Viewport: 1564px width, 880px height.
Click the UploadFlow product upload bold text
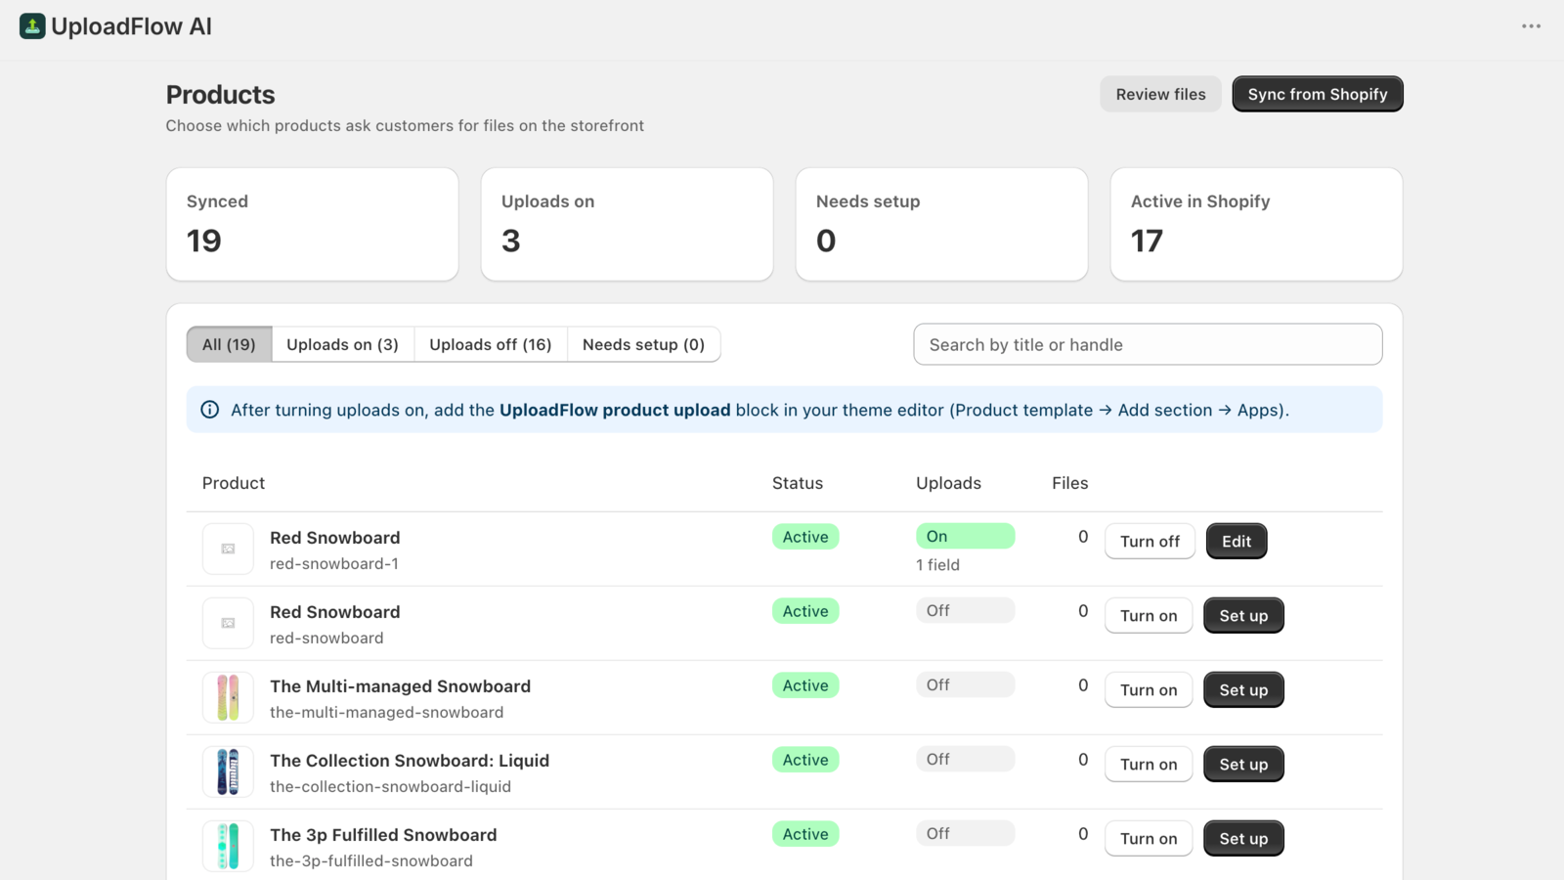point(615,410)
